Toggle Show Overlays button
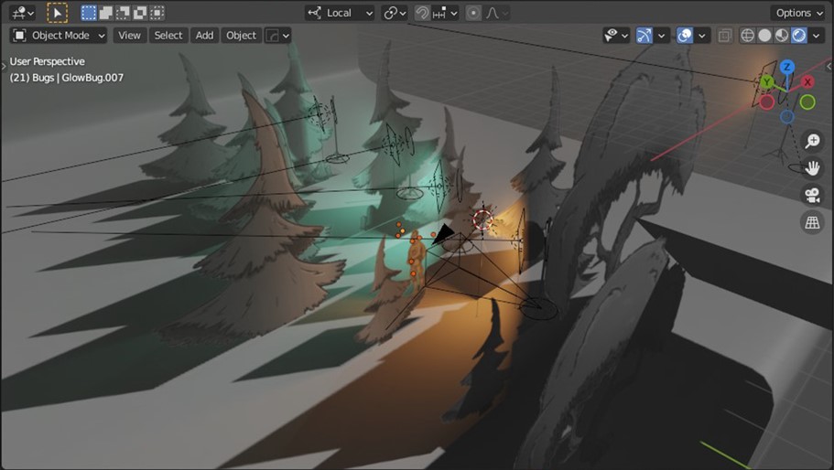 (x=685, y=36)
